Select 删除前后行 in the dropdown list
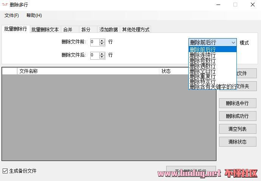 (x=213, y=50)
